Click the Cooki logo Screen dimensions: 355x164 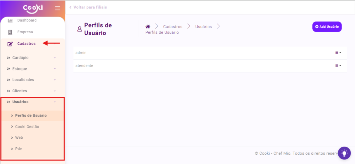click(33, 8)
